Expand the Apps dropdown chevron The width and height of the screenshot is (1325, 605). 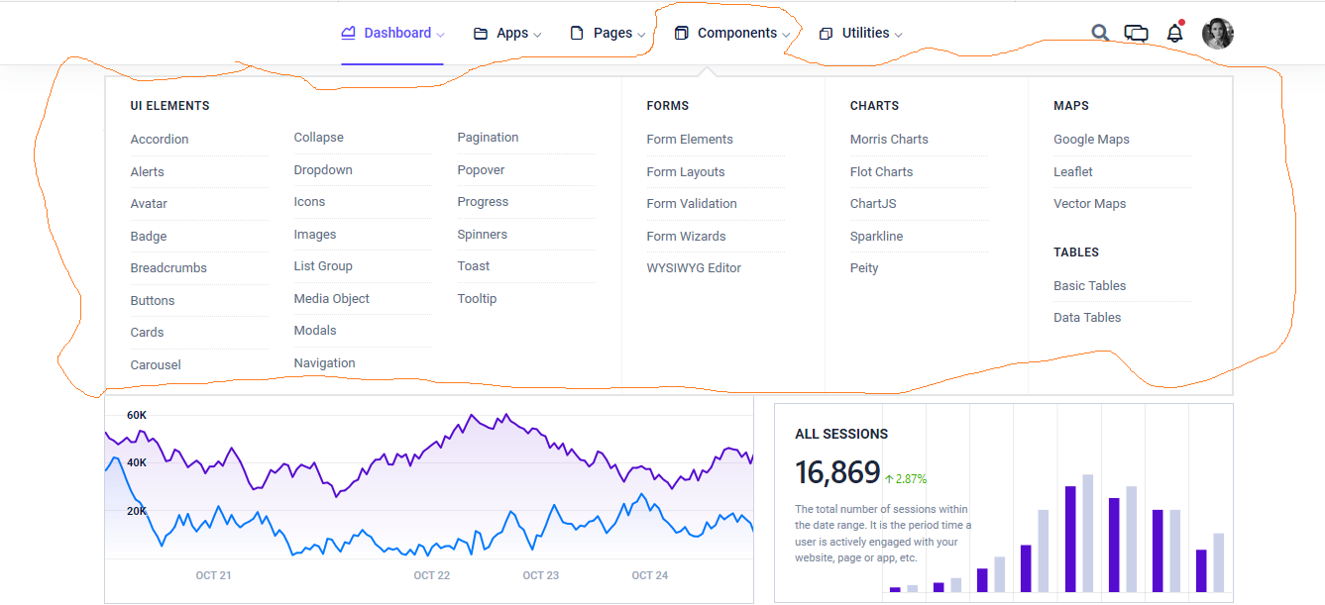click(537, 35)
